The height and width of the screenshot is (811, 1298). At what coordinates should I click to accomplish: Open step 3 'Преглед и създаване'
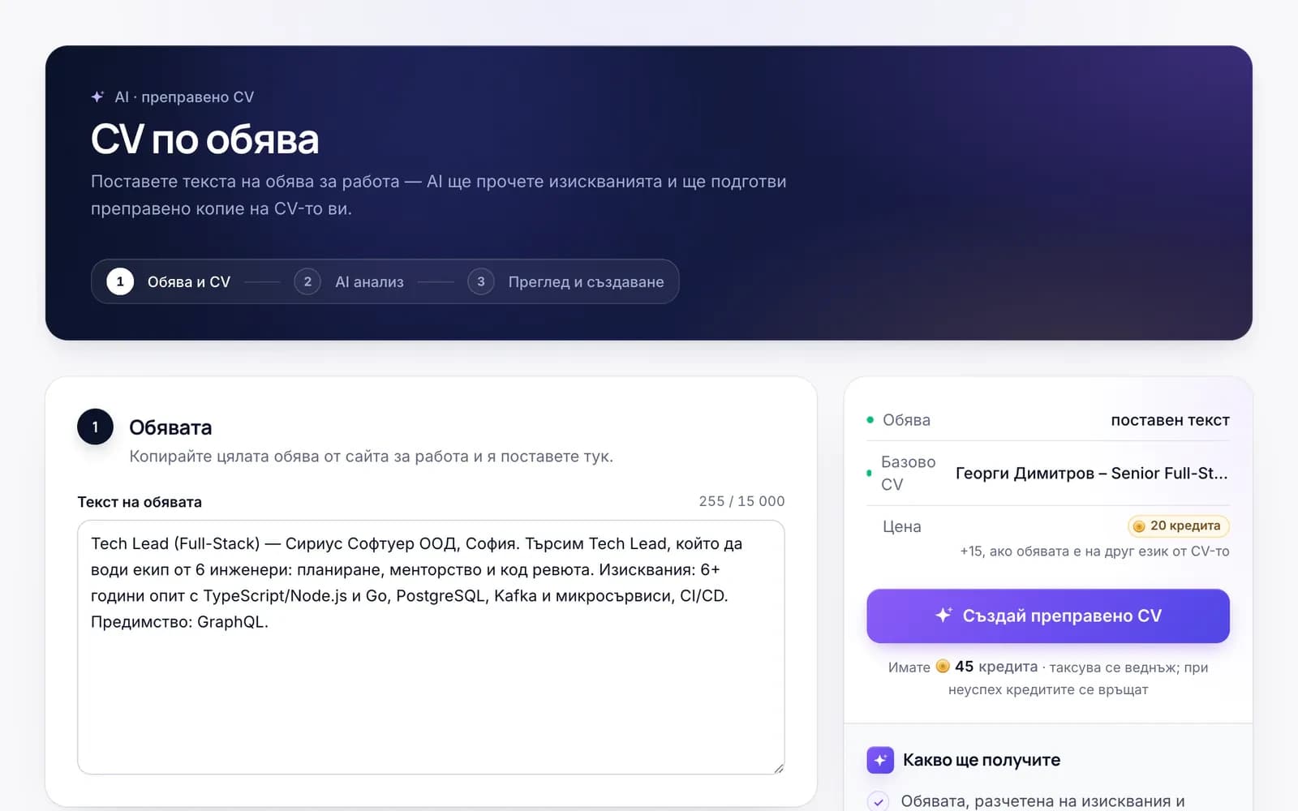[565, 281]
